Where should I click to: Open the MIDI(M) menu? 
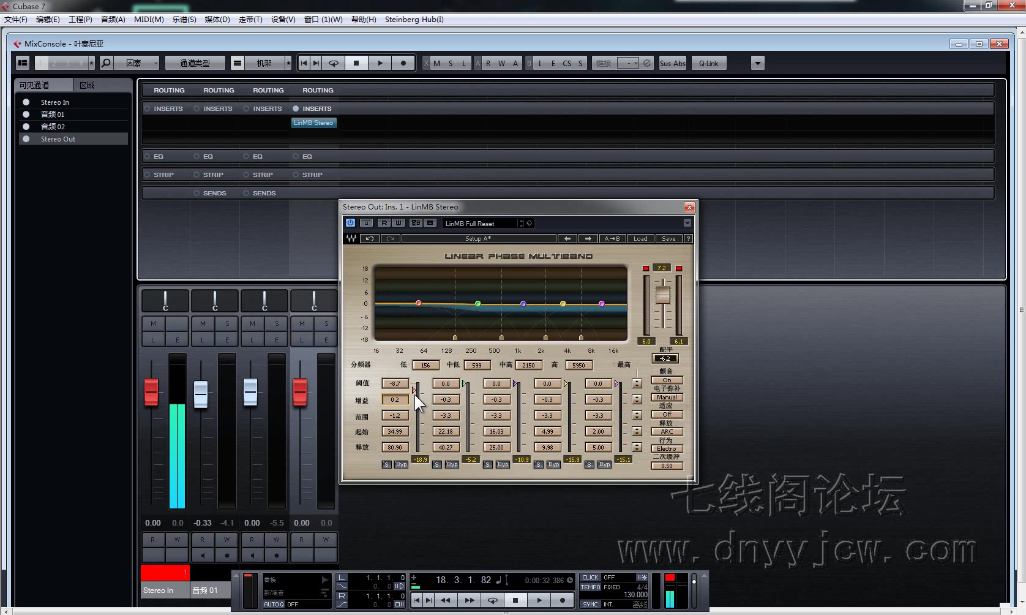coord(149,19)
